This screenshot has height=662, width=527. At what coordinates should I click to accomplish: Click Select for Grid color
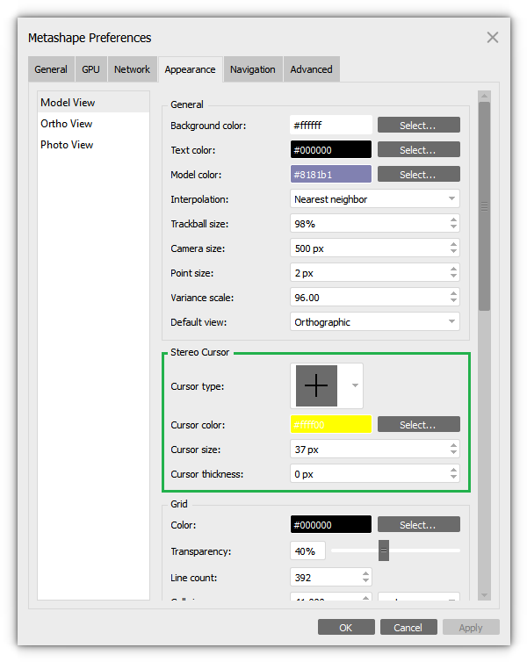(x=418, y=525)
